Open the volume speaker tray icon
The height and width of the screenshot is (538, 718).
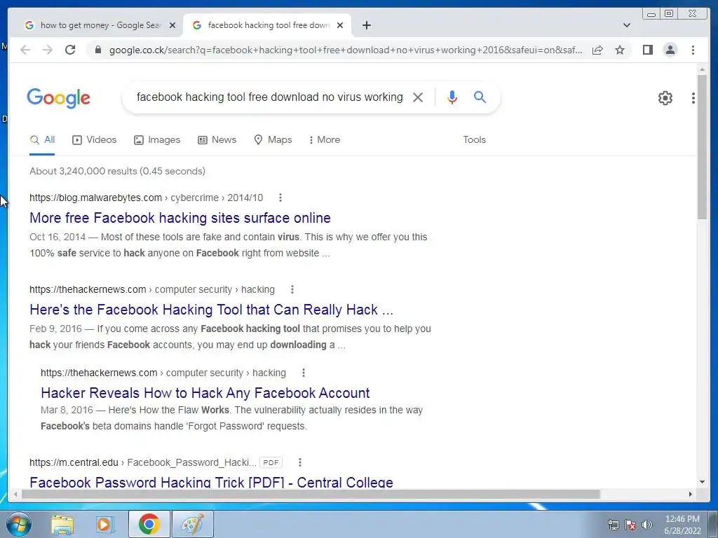click(x=646, y=525)
